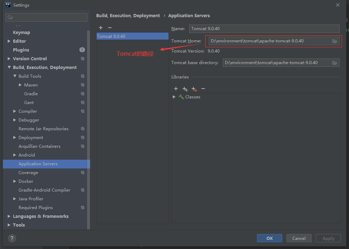349x249 pixels.
Task: Open the help question mark button
Action: [12, 238]
